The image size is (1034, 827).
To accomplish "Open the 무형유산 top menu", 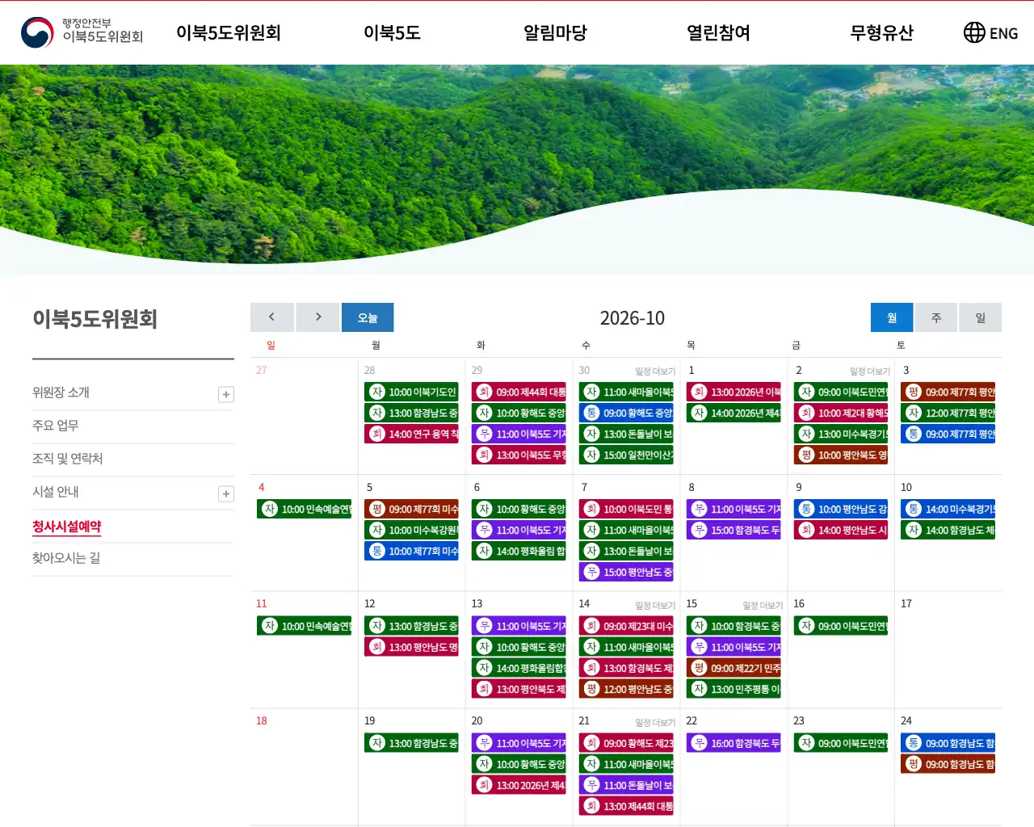I will click(881, 32).
